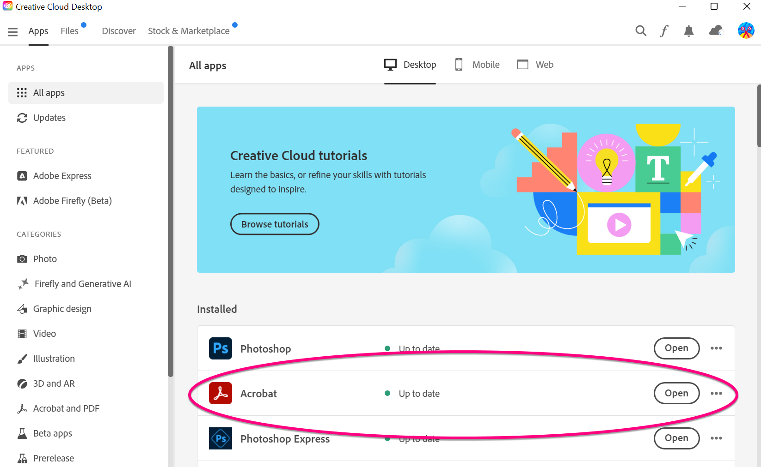Screen dimensions: 761x467
Task: Open the notifications bell
Action: point(688,31)
